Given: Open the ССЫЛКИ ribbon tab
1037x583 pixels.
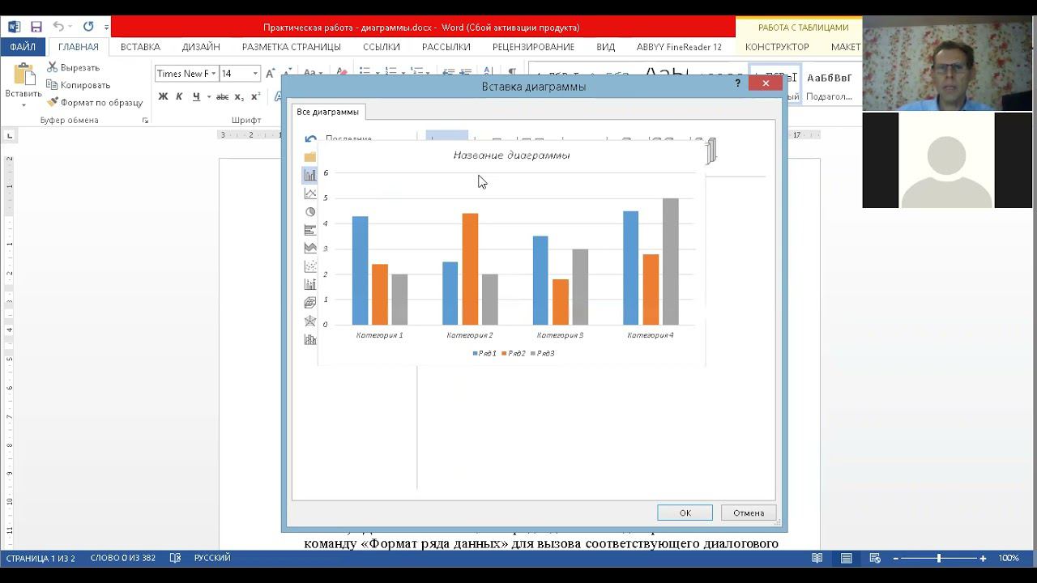Looking at the screenshot, I should point(382,47).
